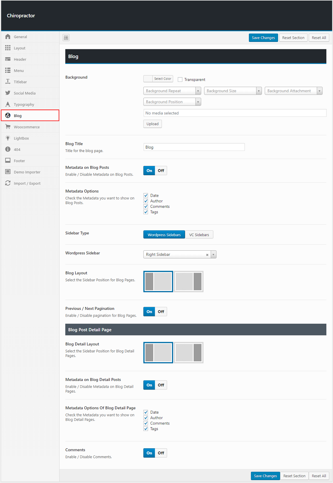Image resolution: width=333 pixels, height=483 pixels.
Task: Click the Layout grid icon
Action: (8, 48)
